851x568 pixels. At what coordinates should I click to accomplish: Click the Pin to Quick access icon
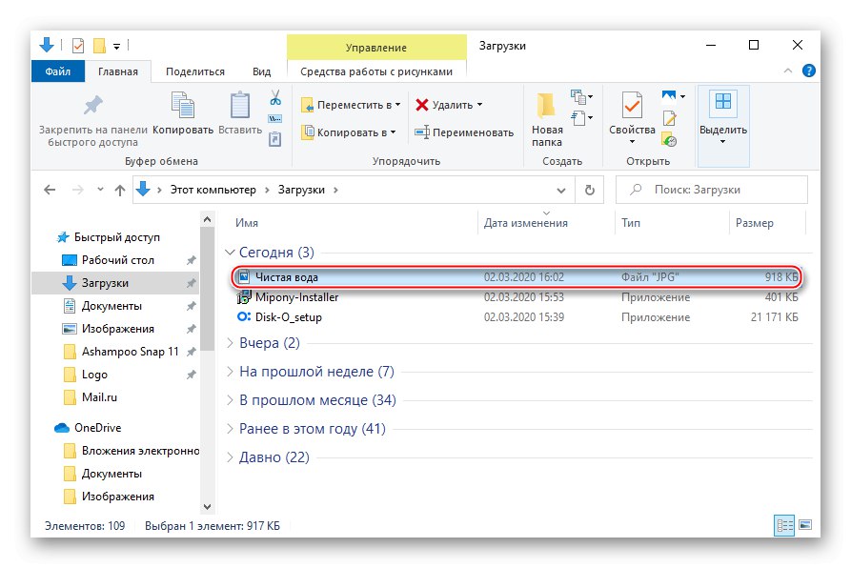pyautogui.click(x=92, y=105)
